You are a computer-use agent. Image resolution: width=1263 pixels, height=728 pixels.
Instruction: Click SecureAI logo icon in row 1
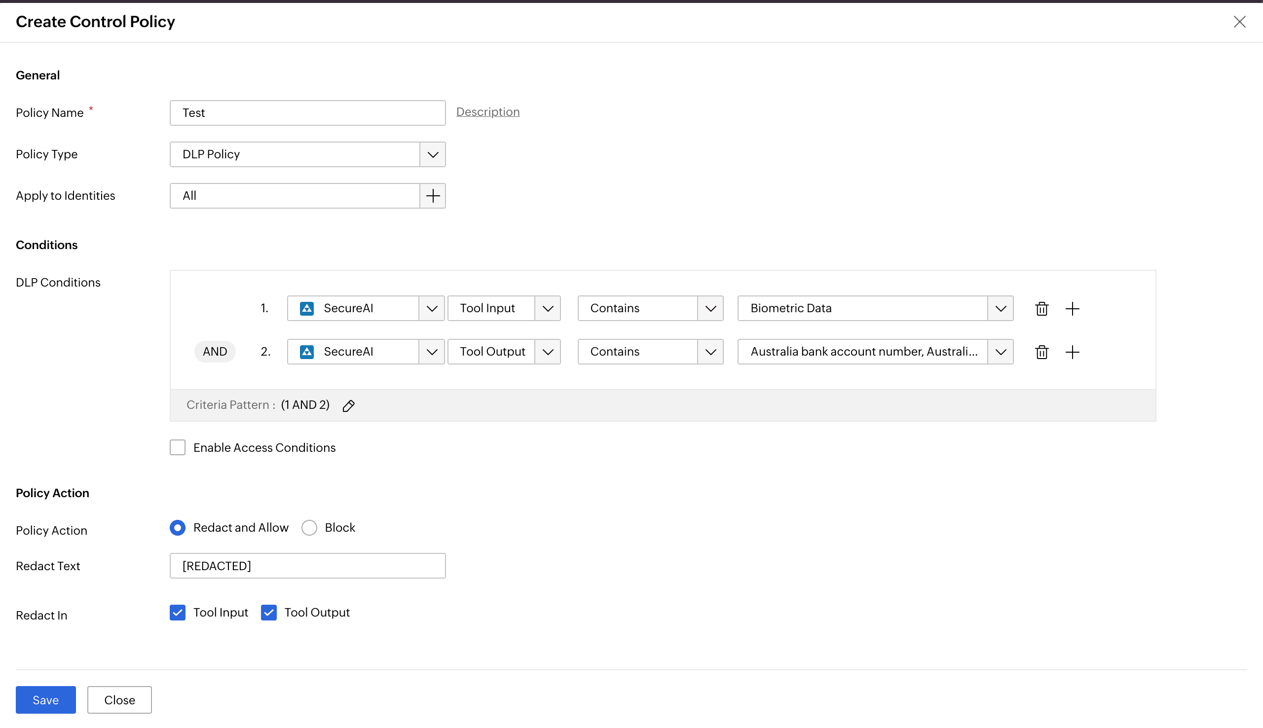pos(306,308)
